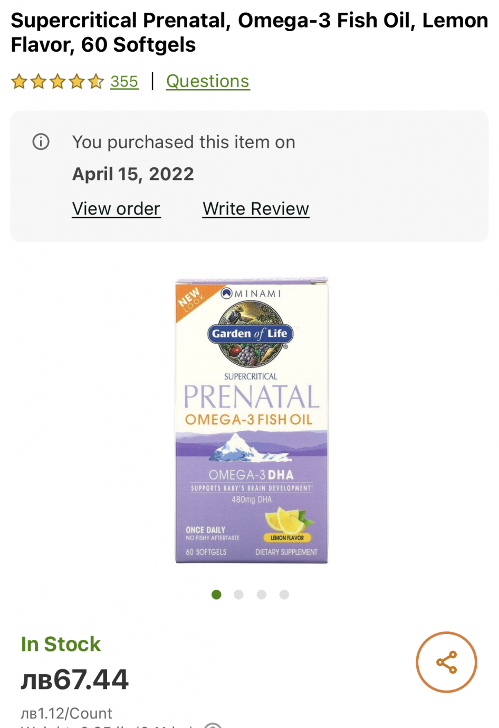Click the lemon graphic on the product box
Image resolution: width=499 pixels, height=728 pixels.
tap(289, 519)
